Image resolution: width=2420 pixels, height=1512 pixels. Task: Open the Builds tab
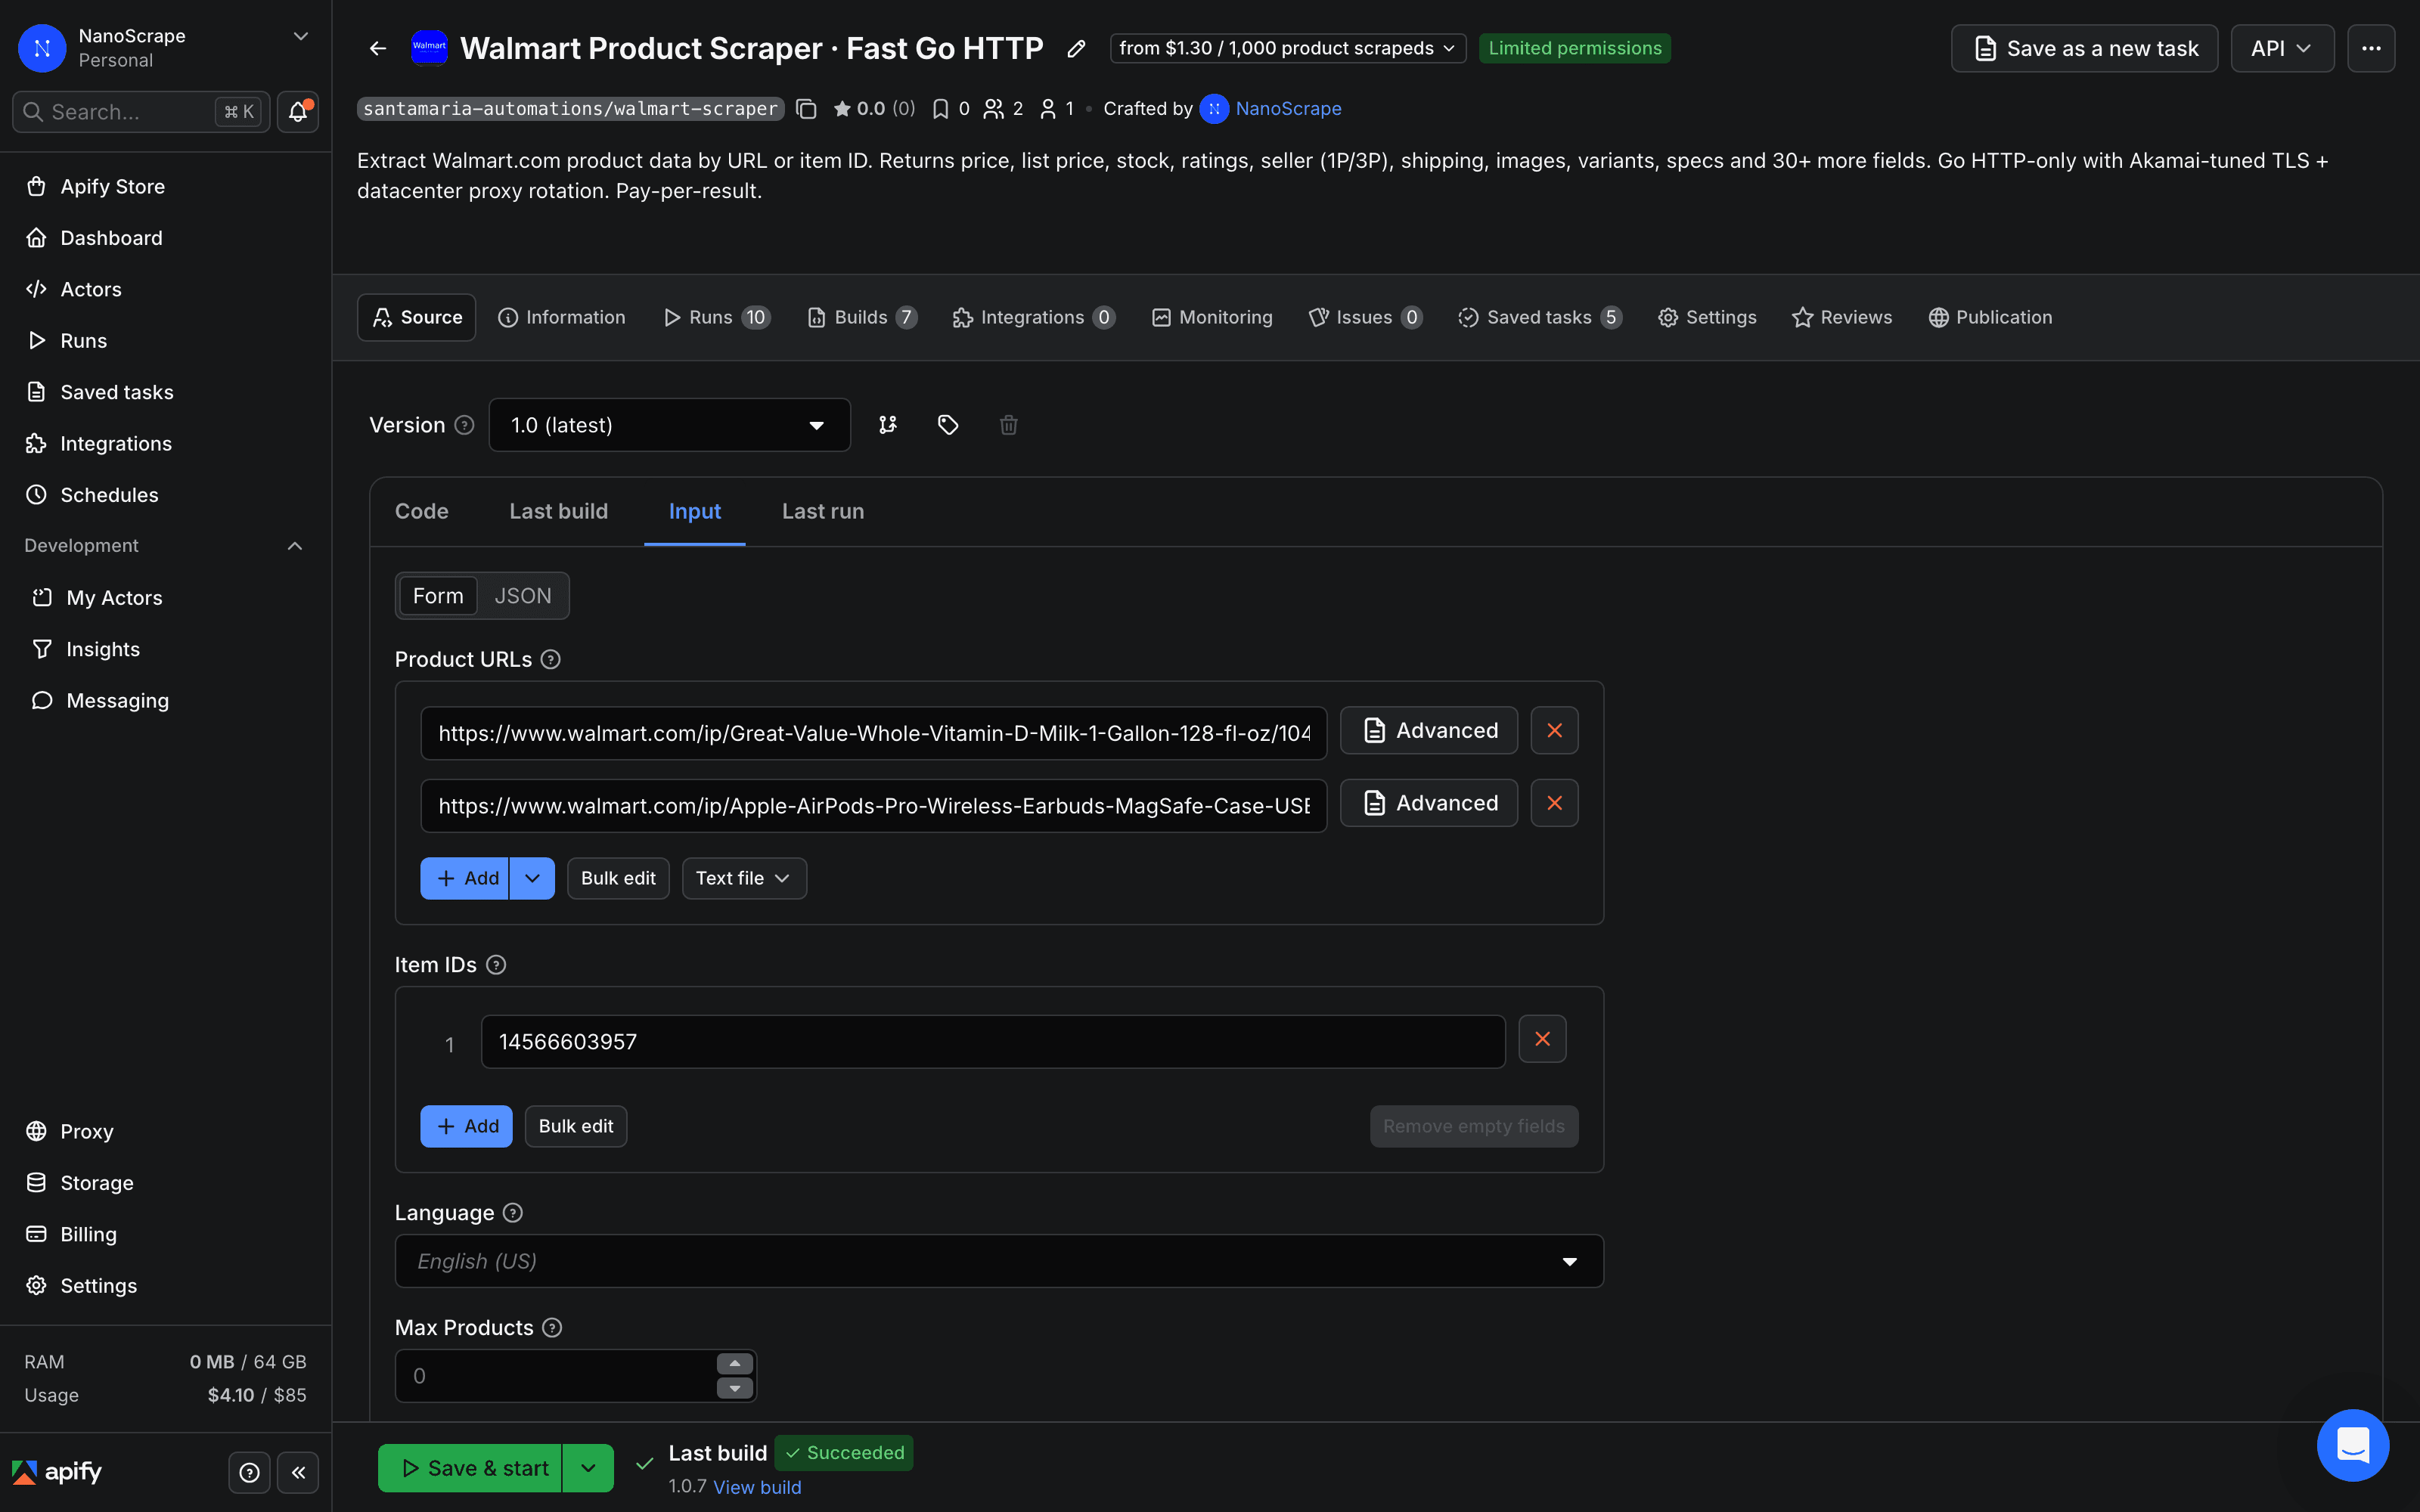click(862, 317)
